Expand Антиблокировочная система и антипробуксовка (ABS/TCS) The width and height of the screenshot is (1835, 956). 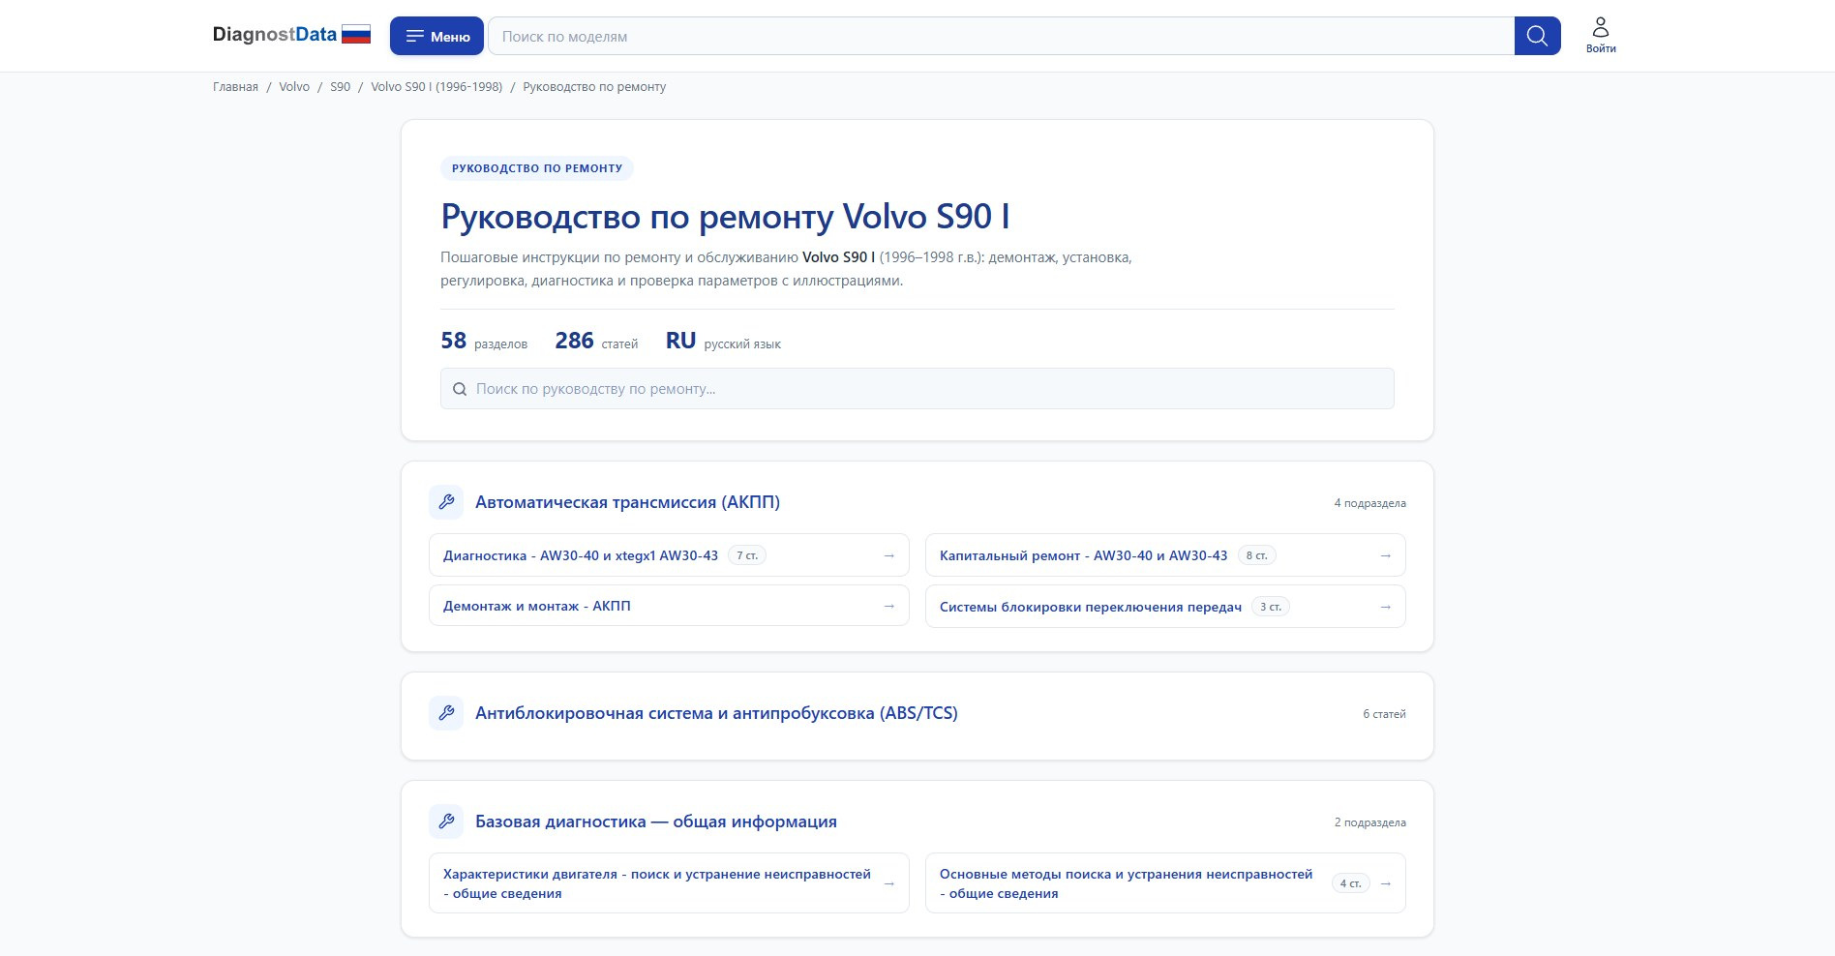[x=716, y=713]
